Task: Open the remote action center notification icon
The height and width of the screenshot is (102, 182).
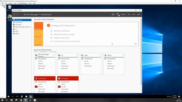Action: (x=179, y=96)
